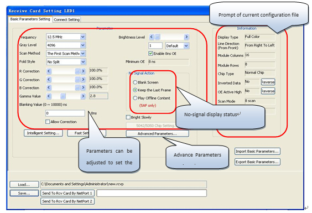Image resolution: width=312 pixels, height=213 pixels.
Task: Click G Correction left arrow
Action: (49, 80)
